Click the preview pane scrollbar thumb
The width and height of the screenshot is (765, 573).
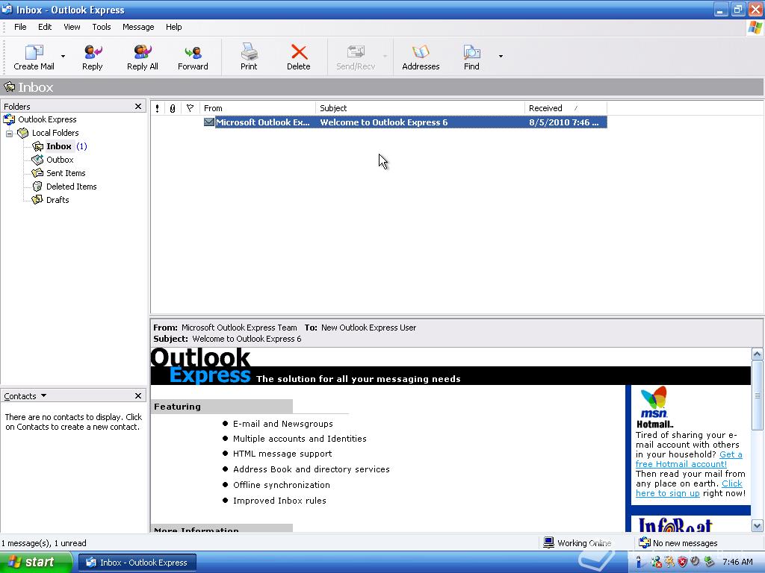click(758, 395)
